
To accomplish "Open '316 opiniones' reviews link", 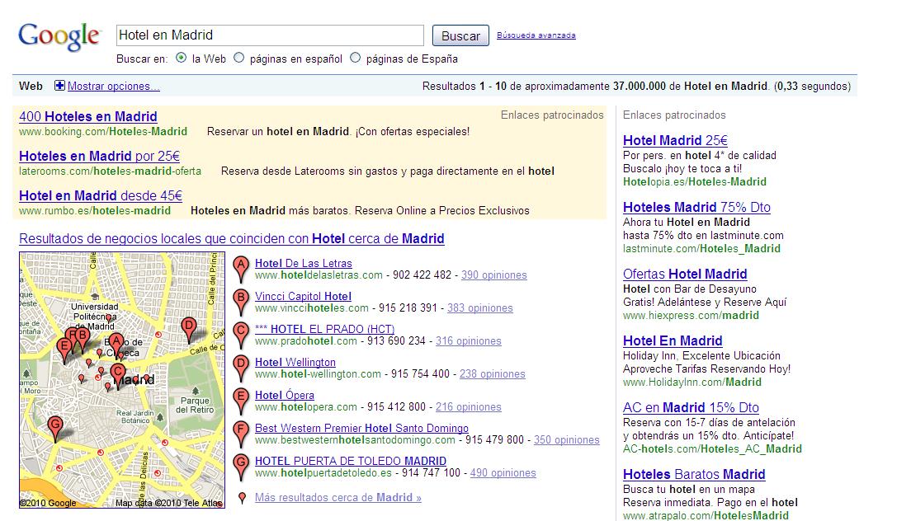I will coord(468,341).
